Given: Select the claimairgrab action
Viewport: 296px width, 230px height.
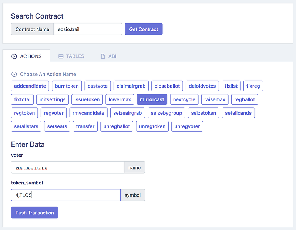Looking at the screenshot, I should [x=131, y=86].
